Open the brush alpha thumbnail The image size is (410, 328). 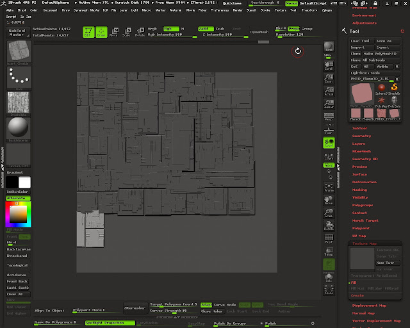[19, 103]
